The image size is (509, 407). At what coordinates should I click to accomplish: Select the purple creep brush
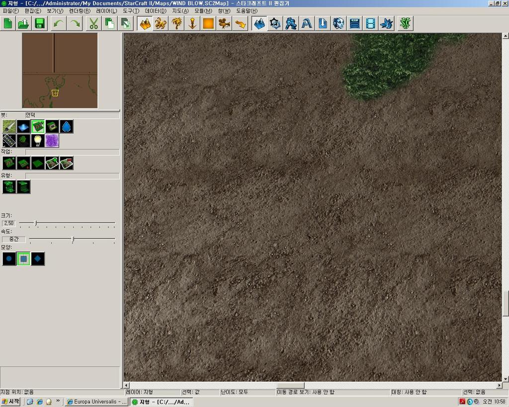52,141
